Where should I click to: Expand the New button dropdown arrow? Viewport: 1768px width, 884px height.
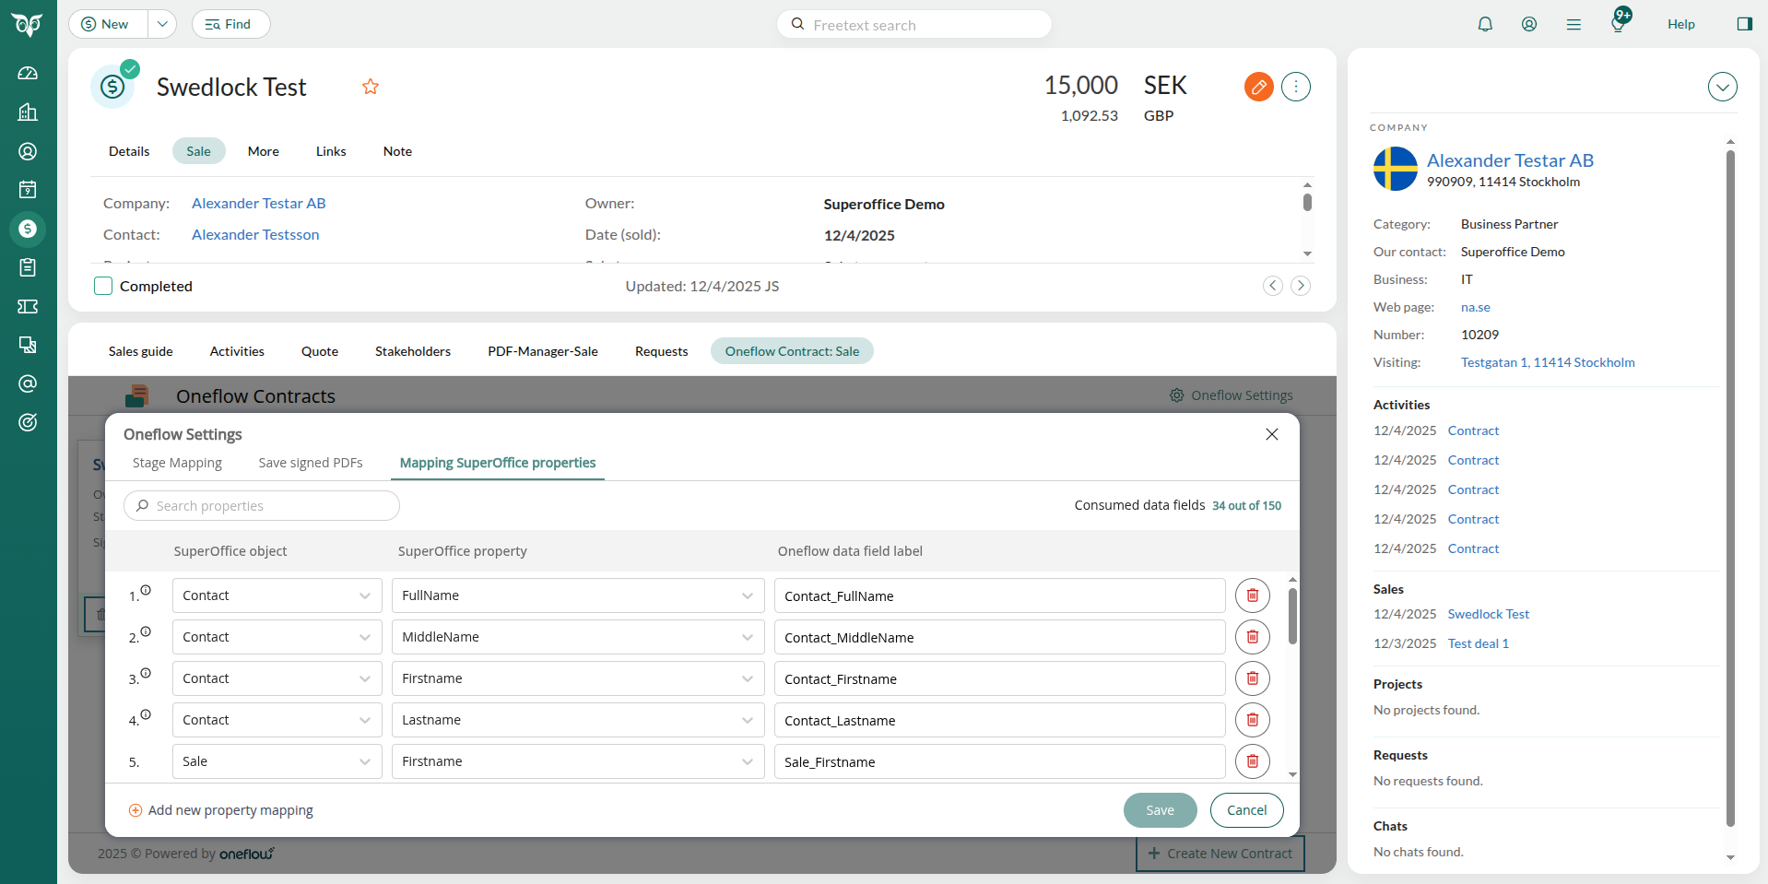(162, 24)
